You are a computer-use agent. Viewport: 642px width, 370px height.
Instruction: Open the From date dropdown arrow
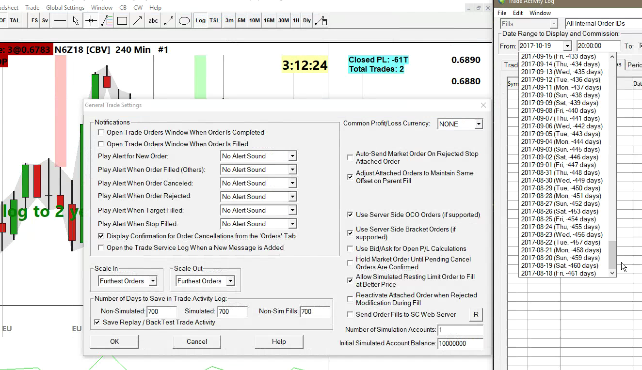[x=567, y=46]
